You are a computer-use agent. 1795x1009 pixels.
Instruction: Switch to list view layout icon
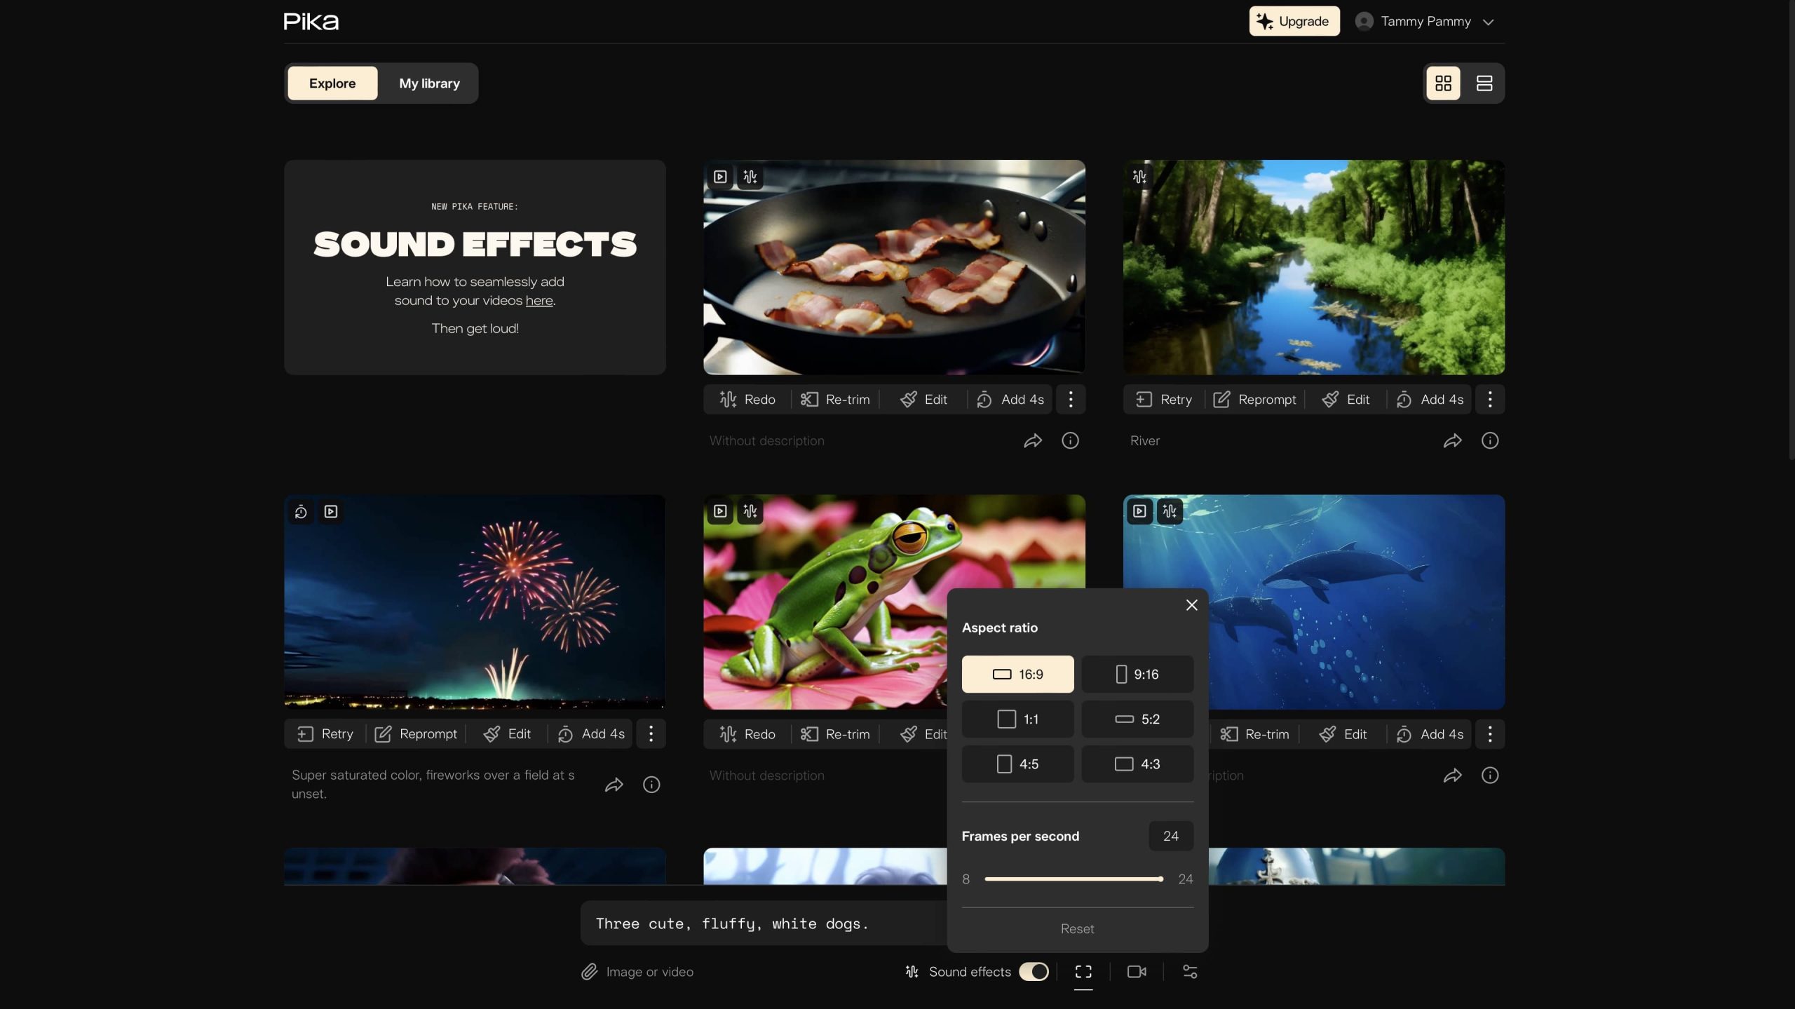pyautogui.click(x=1484, y=83)
